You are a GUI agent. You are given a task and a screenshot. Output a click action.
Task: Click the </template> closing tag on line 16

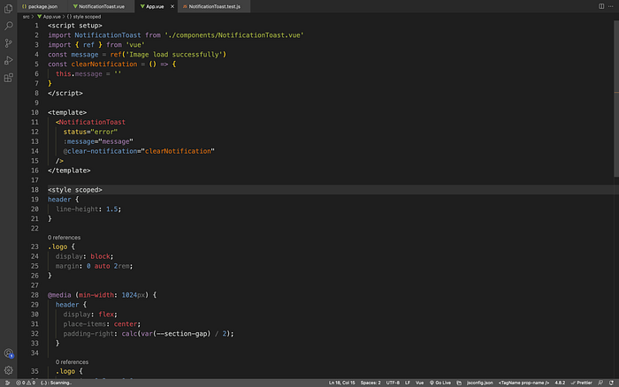(x=69, y=171)
